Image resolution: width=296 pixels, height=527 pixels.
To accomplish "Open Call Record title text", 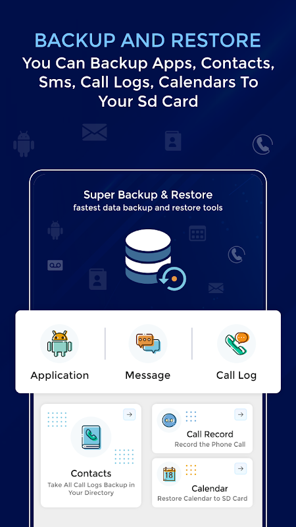I will (210, 434).
